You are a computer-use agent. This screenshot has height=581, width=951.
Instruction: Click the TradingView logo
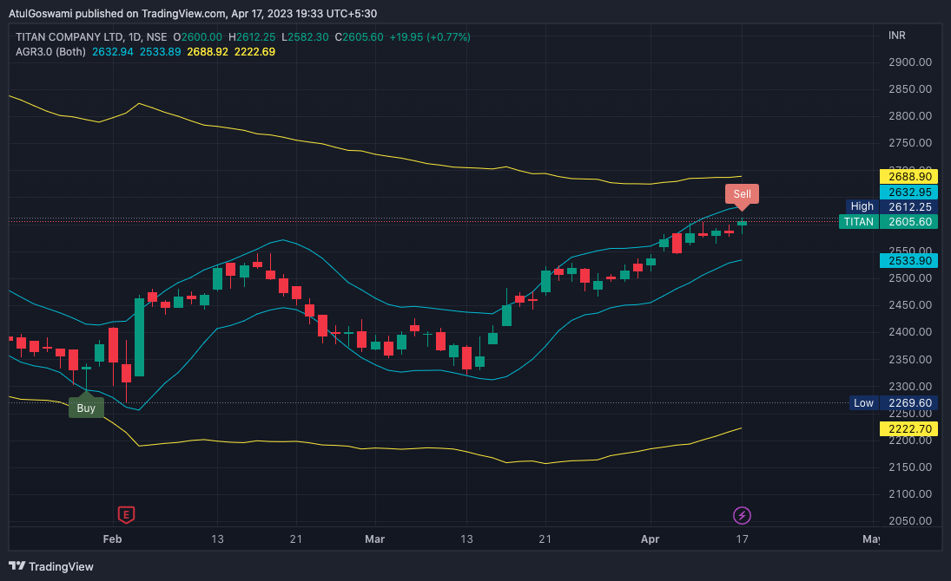(x=51, y=566)
